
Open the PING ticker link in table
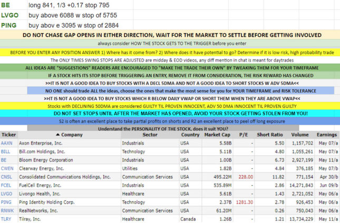[6, 202]
